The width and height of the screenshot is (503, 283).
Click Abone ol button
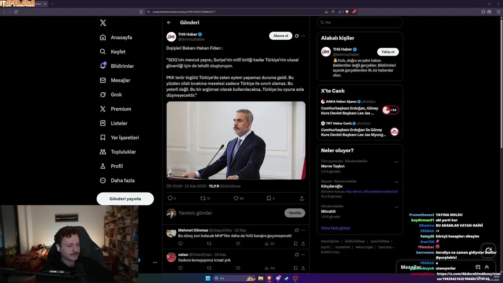tap(281, 36)
